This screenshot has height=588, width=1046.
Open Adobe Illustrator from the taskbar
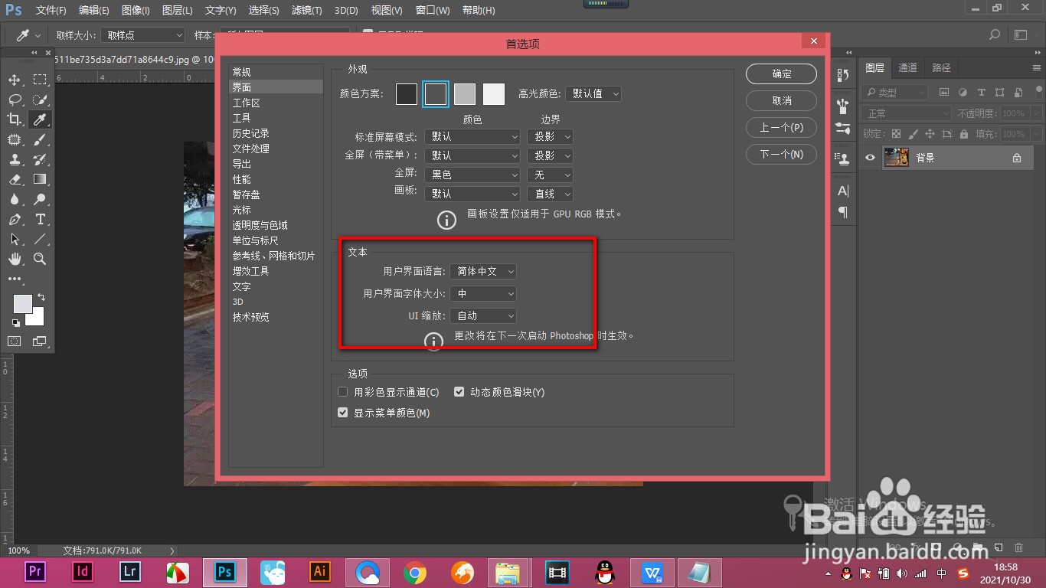click(x=319, y=571)
